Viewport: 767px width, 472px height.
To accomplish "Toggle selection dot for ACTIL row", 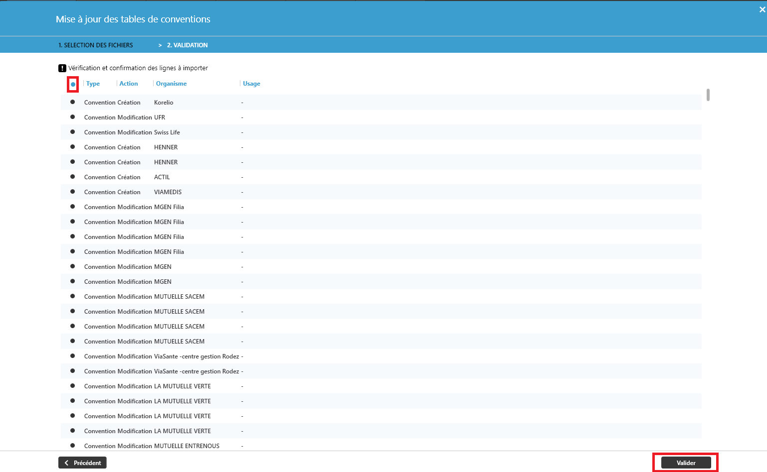I will [x=73, y=177].
